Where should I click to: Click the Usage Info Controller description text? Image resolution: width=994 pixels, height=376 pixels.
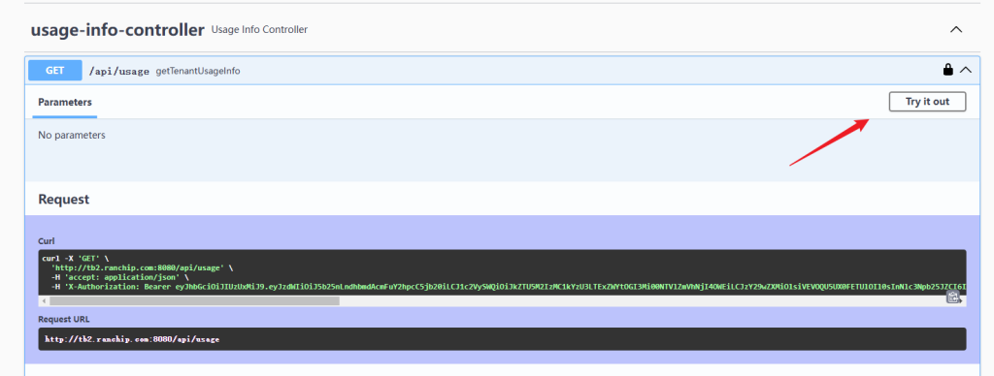259,30
